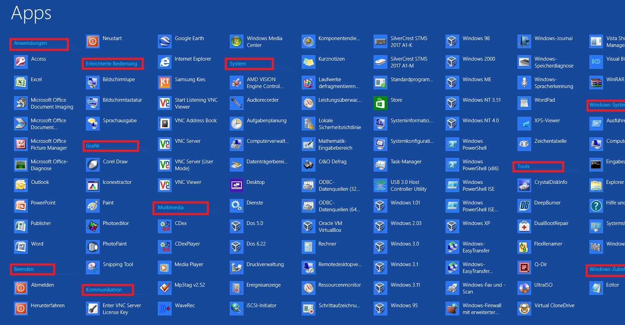Open the WordPad icon
The height and width of the screenshot is (325, 625).
(x=524, y=103)
